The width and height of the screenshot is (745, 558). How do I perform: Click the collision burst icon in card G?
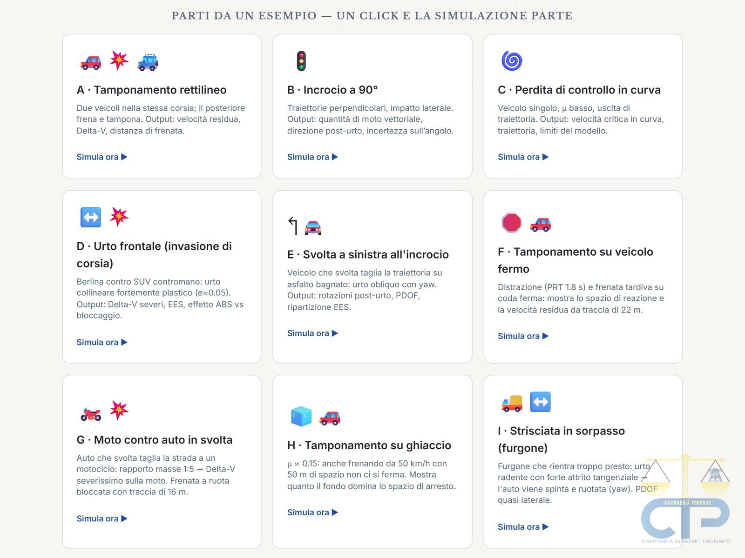coord(119,410)
